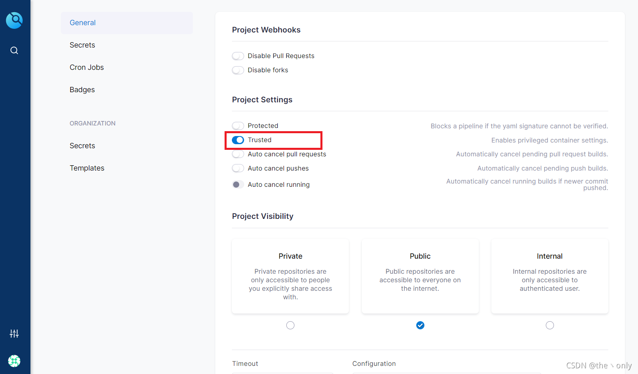Open the Templates section
Viewport: 638px width, 374px height.
(x=127, y=168)
